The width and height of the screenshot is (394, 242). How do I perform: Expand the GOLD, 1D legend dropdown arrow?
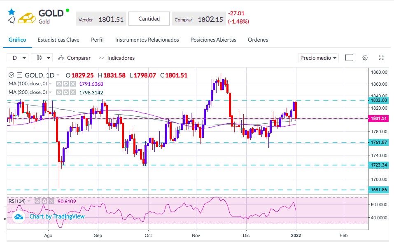[58, 75]
